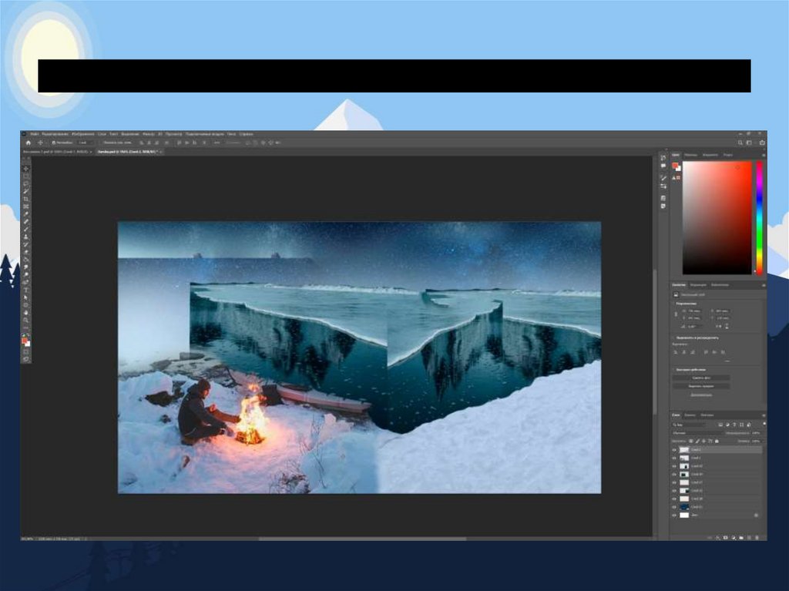Click the foreground color swatch in toolbox
Image resolution: width=789 pixels, height=591 pixels.
(24, 341)
